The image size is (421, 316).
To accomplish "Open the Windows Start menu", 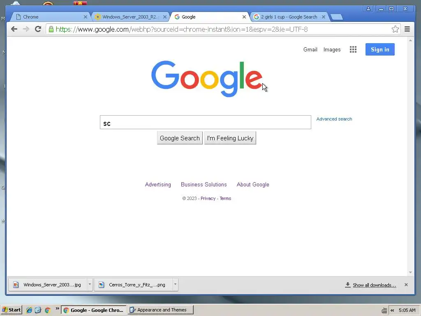I will click(11, 310).
